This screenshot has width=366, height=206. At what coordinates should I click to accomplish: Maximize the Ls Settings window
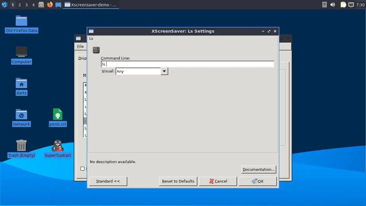(x=269, y=31)
